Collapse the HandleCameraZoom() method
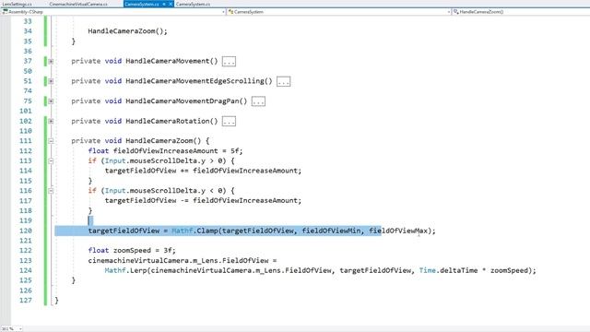 pyautogui.click(x=51, y=141)
